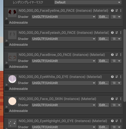Screen dimensions: 126x129
Task: Click Edit... for the Face_00_SKIN shader
Action: [x=103, y=105]
